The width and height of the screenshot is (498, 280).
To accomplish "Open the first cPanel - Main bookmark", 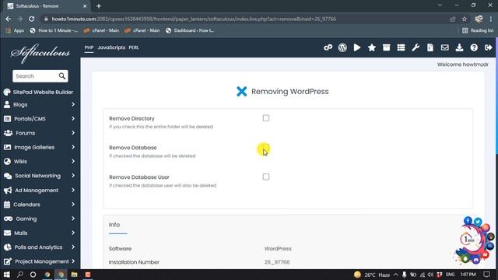I will [101, 30].
